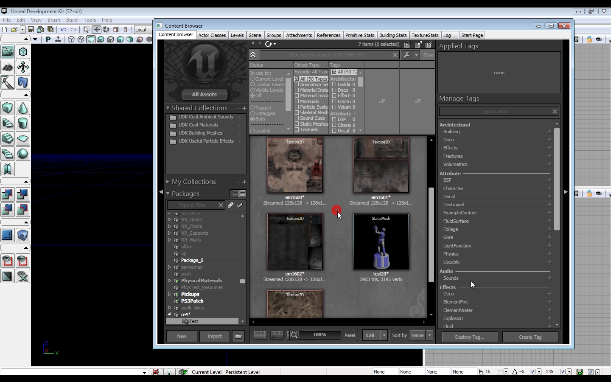Switch to the Actor Classes tab
This screenshot has height=382, width=611.
tap(212, 35)
